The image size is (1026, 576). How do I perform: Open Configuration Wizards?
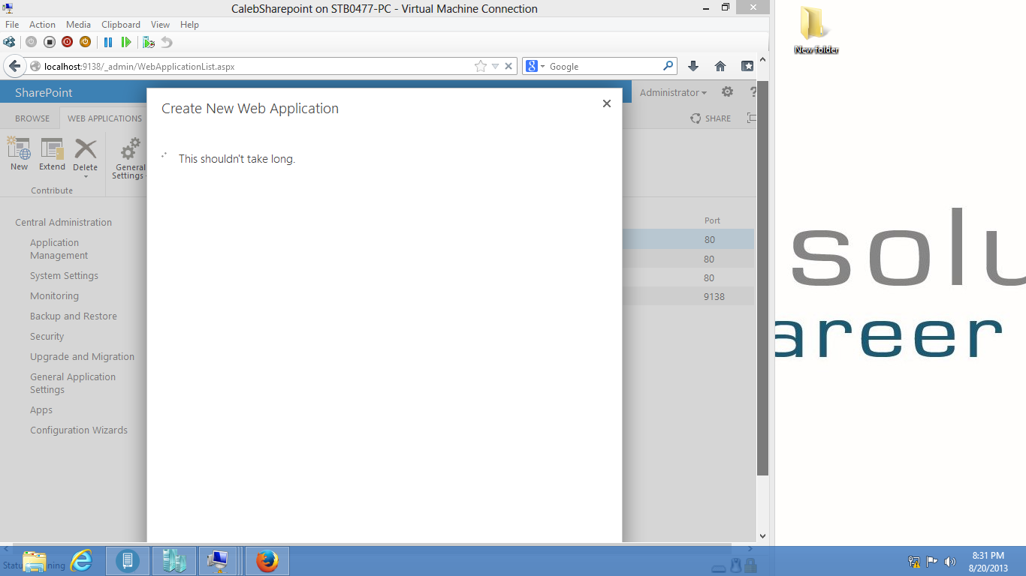(x=79, y=430)
